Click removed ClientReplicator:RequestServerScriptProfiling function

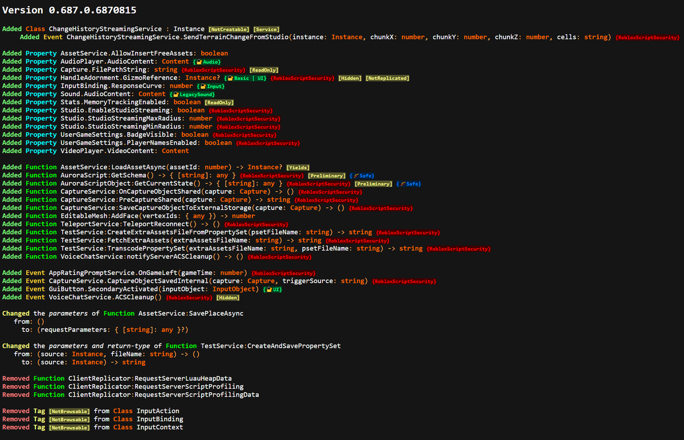[x=155, y=386]
